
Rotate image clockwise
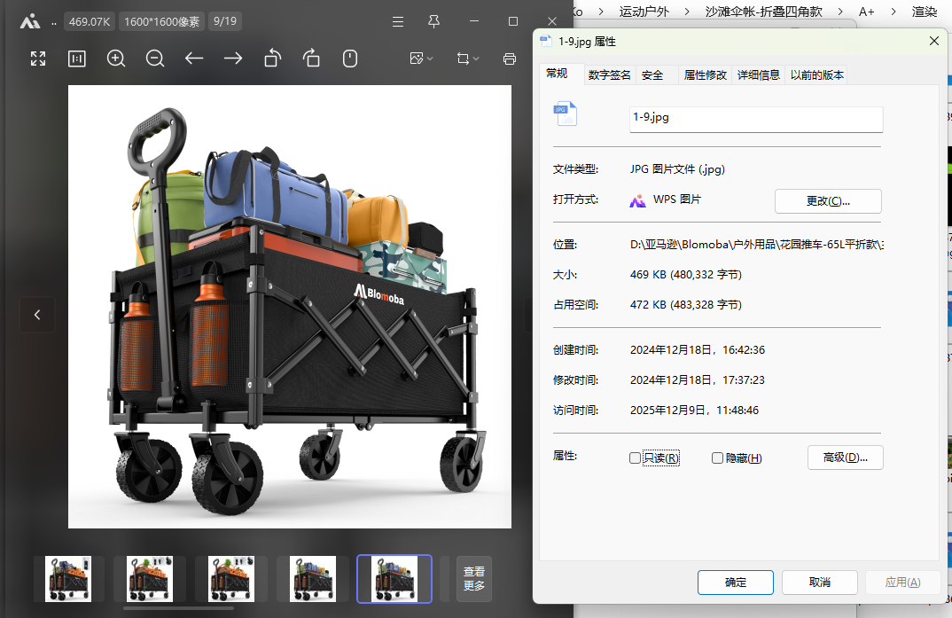click(x=311, y=59)
